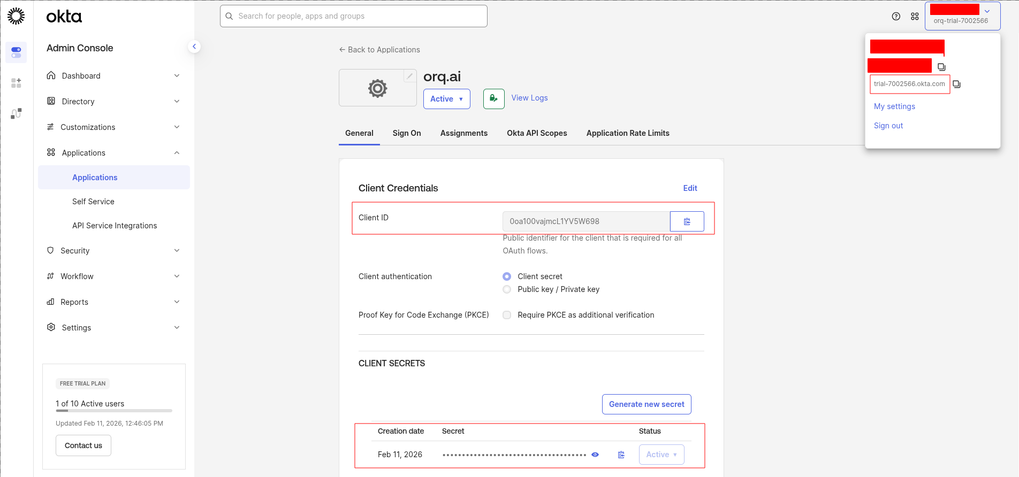1019x477 pixels.
Task: Click the Feb 11, 2026 creation date
Action: tap(400, 455)
